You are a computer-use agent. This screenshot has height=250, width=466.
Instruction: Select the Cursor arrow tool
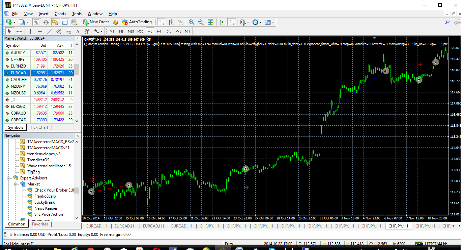(x=9, y=31)
